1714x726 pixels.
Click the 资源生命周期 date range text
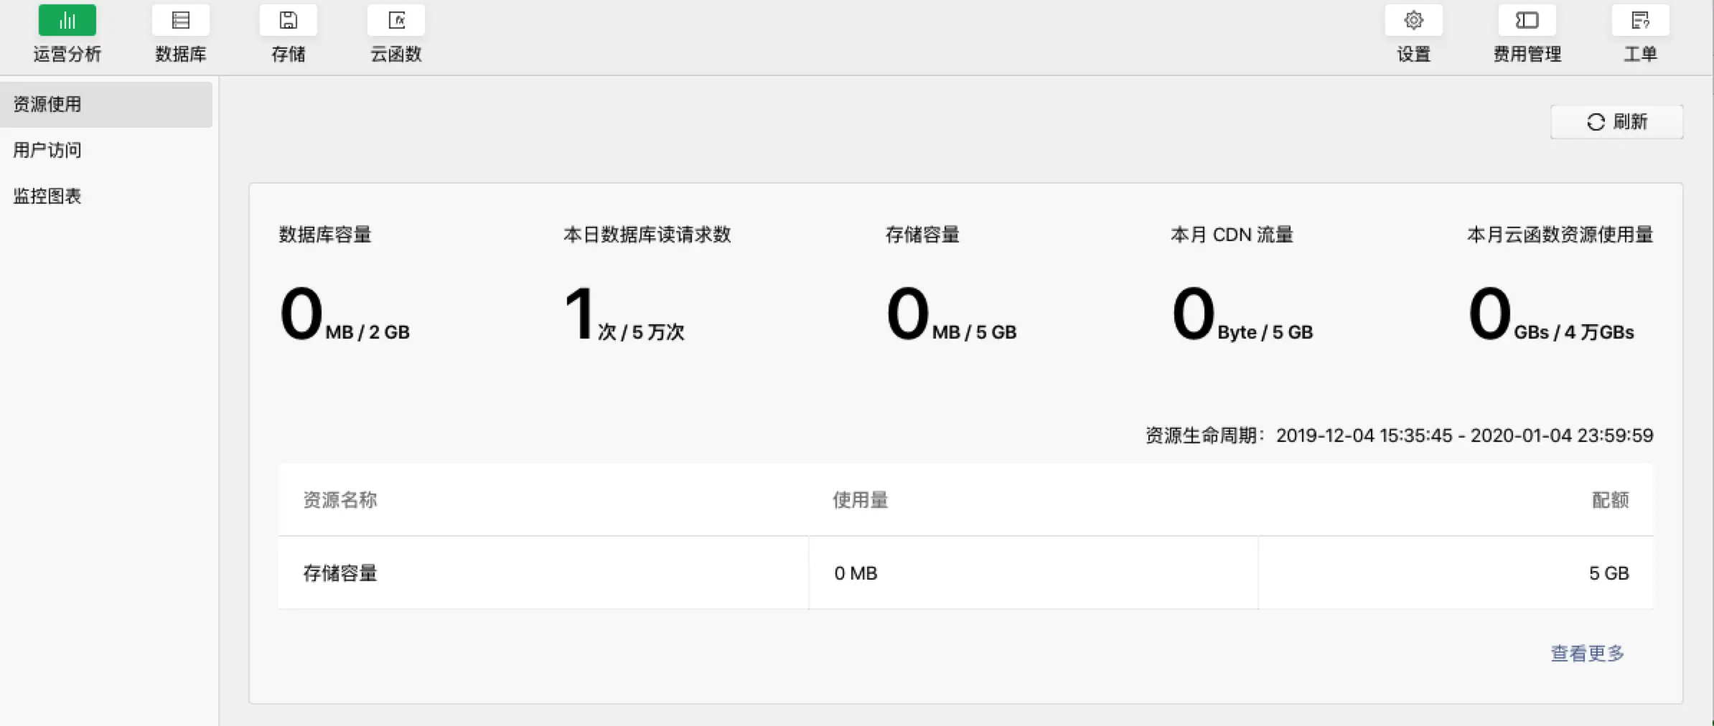pos(1399,435)
